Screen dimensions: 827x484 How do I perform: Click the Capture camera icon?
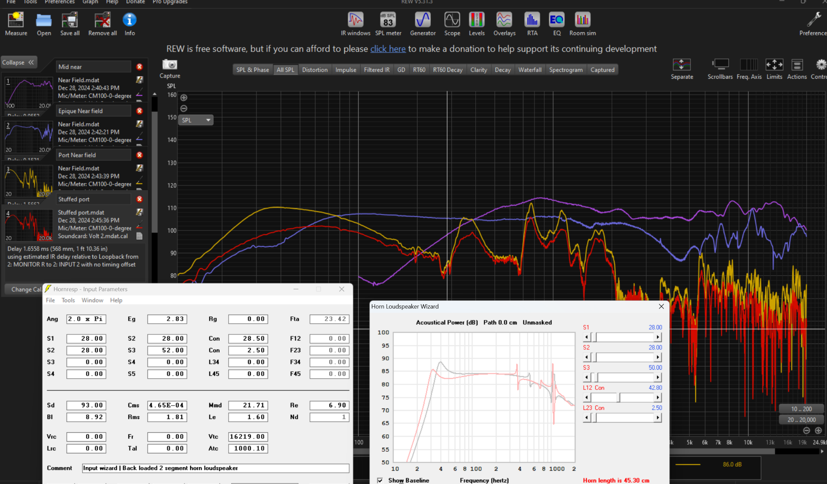pos(170,65)
